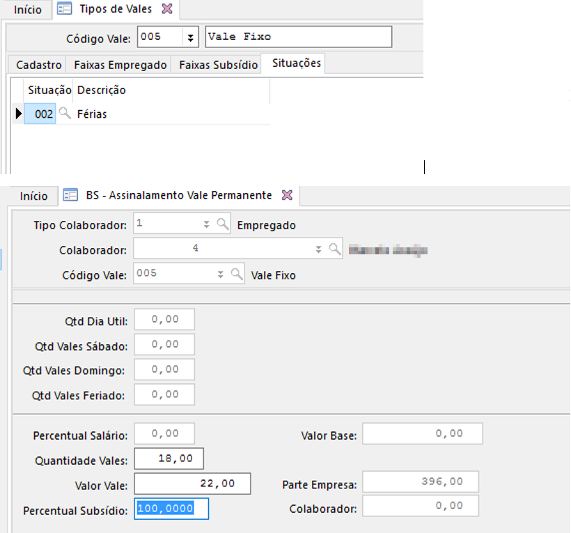Screen dimensions: 571x533
Task: Expand the Colaborador dropdown arrow
Action: click(x=318, y=249)
